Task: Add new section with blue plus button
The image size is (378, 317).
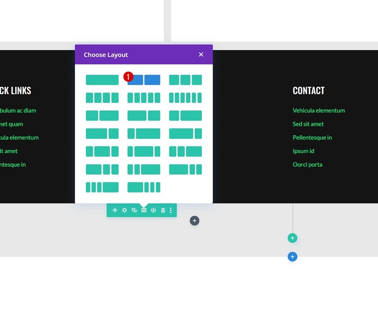Action: tap(293, 257)
